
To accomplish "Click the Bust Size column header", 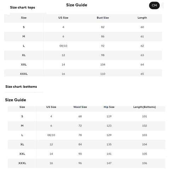I will [103, 18].
